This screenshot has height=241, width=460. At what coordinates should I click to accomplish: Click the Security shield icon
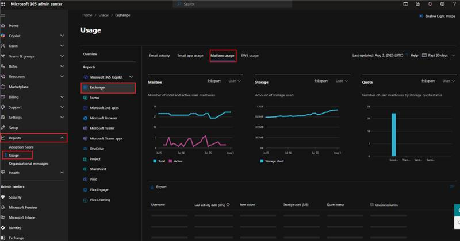click(3, 197)
